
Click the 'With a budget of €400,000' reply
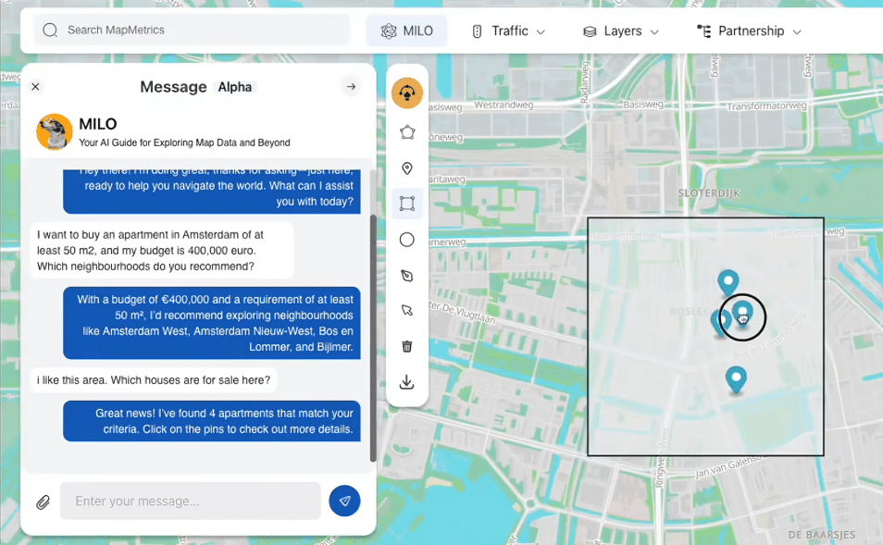pos(212,323)
